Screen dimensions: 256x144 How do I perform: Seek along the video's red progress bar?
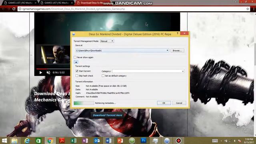[x=53, y=69]
